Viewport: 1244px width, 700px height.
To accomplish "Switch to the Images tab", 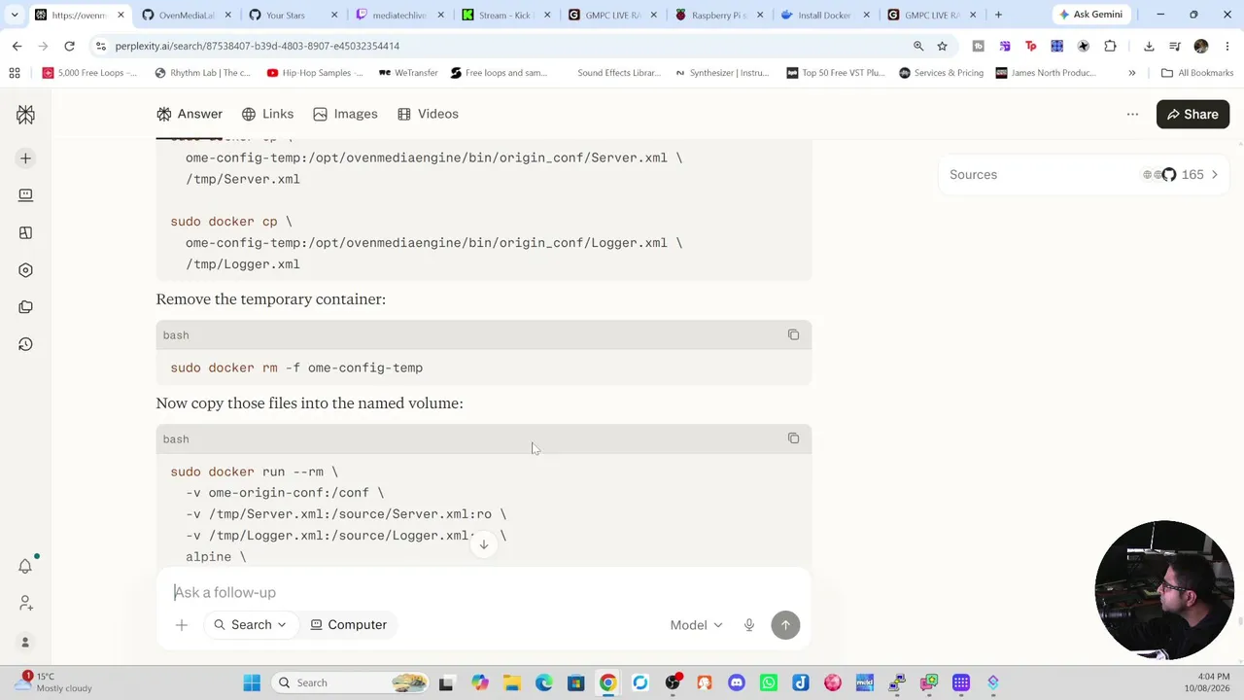I will pos(345,115).
